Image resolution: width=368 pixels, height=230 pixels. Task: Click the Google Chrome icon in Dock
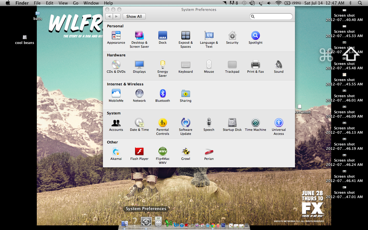click(213, 225)
